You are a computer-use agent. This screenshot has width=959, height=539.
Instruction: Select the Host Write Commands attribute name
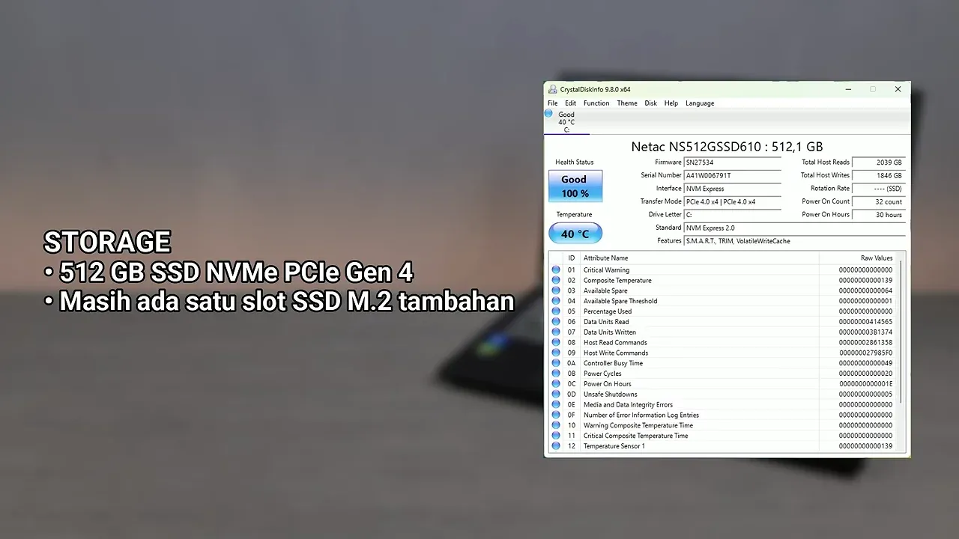coord(616,353)
